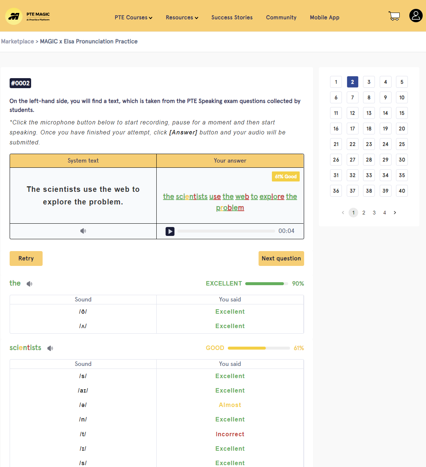Click the PTE Magic logo
Image resolution: width=426 pixels, height=467 pixels.
point(28,16)
